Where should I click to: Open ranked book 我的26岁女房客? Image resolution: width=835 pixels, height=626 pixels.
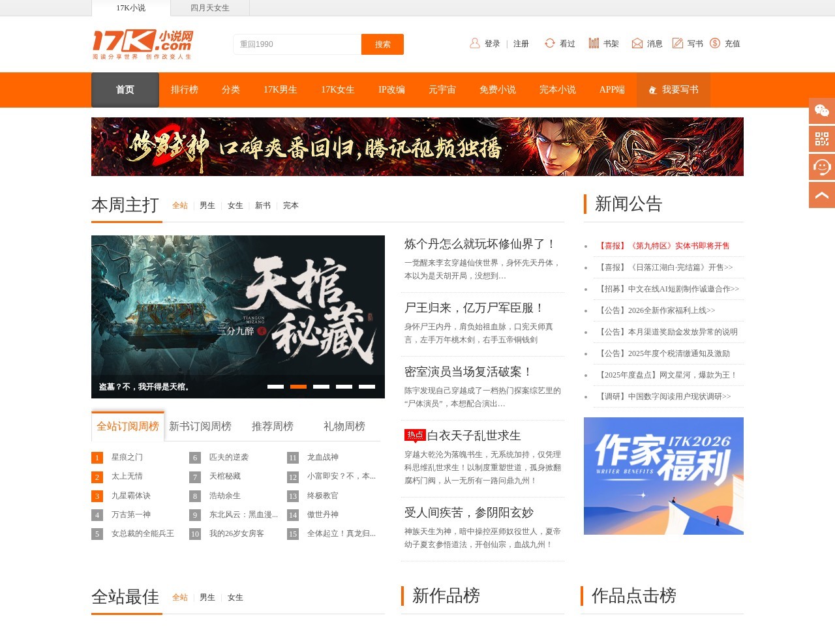coord(237,533)
